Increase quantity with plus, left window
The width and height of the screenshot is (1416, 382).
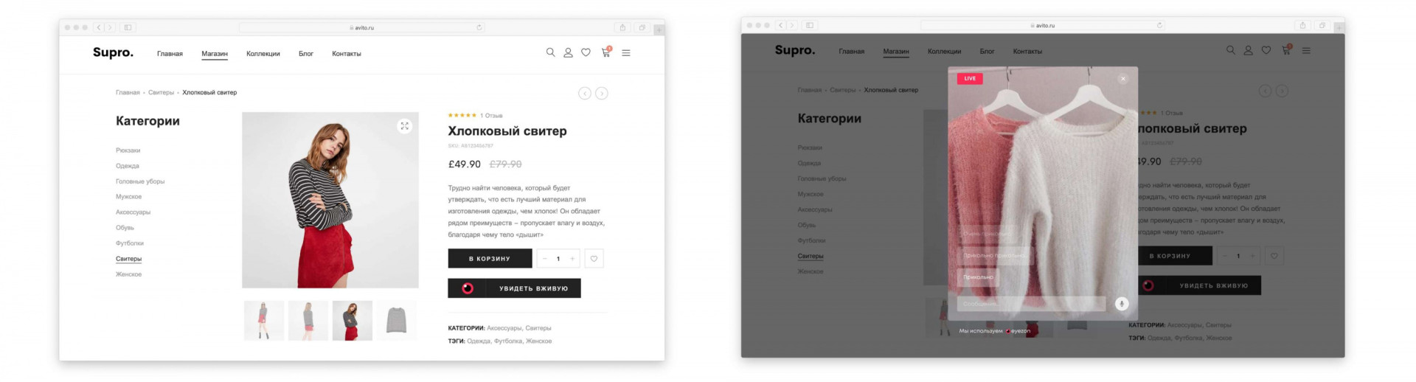click(x=572, y=259)
